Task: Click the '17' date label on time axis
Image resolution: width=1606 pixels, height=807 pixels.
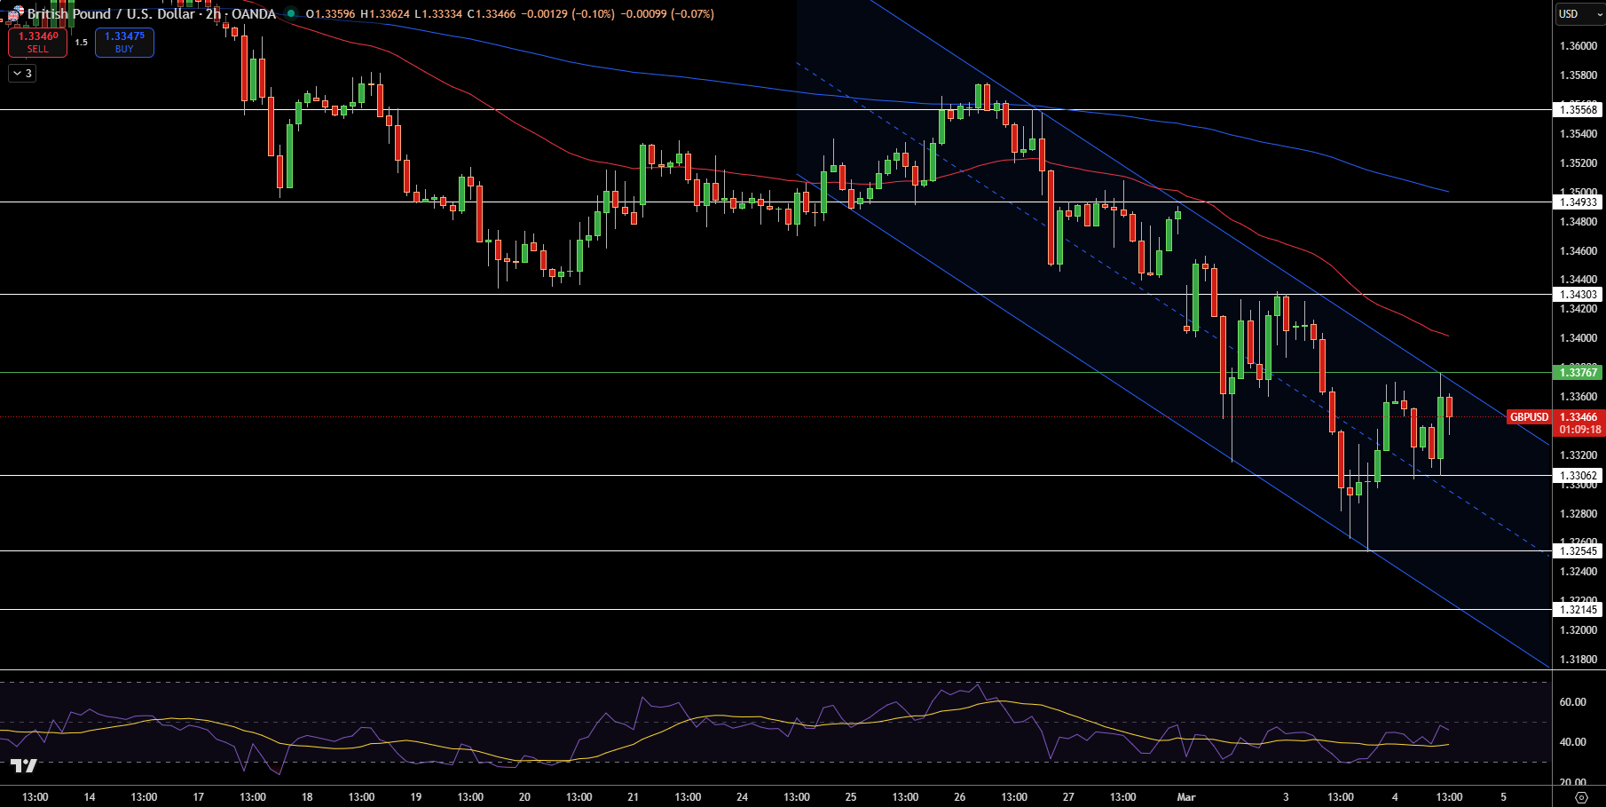Action: click(199, 797)
